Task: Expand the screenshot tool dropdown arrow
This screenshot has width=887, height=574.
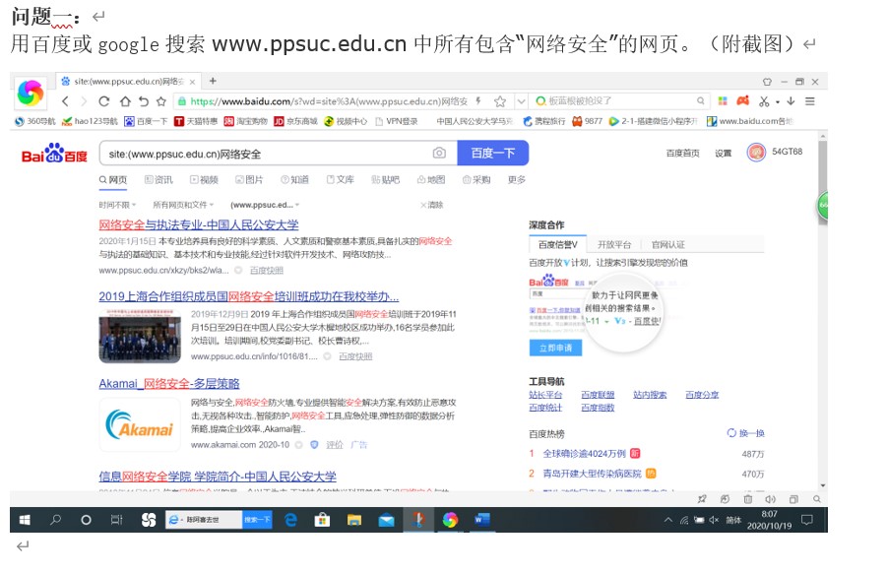Action: (x=778, y=102)
